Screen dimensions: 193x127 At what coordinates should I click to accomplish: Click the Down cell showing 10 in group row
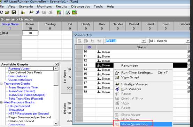[30, 33]
